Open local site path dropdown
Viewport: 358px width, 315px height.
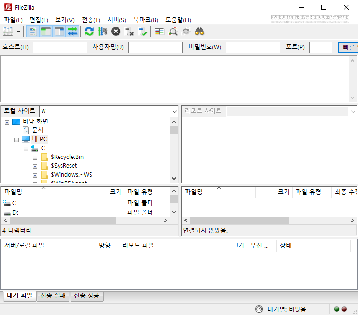point(175,111)
